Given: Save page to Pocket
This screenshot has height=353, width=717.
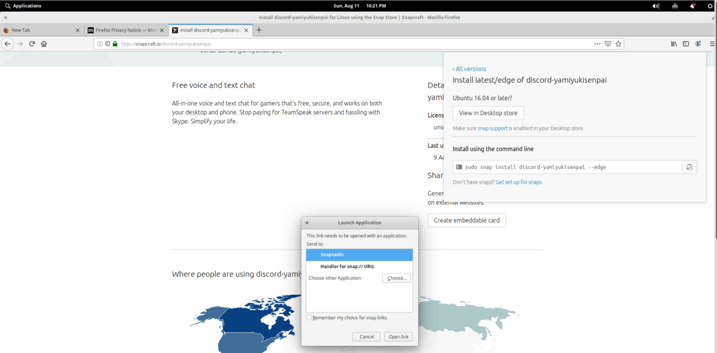Looking at the screenshot, I should coord(608,44).
